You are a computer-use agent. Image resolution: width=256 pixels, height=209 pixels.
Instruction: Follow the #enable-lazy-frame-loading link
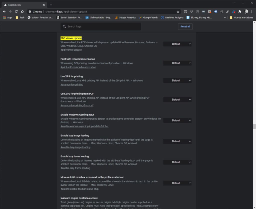pyautogui.click(x=75, y=168)
